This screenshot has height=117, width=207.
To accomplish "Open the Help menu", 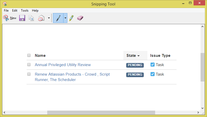I will (x=35, y=11).
